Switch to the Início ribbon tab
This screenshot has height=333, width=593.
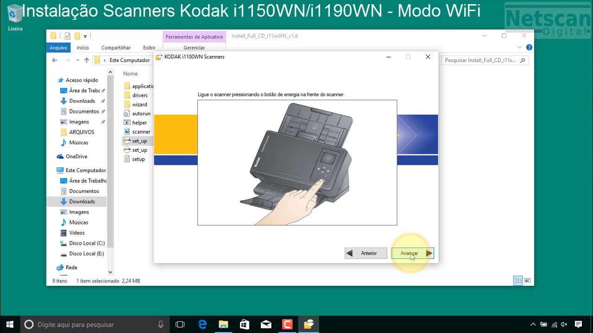(82, 48)
